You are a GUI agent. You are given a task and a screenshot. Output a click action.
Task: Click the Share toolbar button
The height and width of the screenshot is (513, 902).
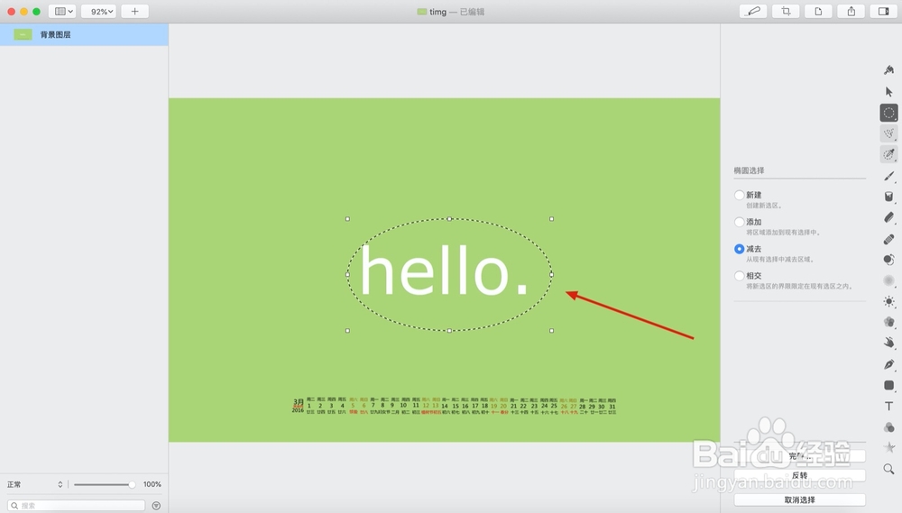pyautogui.click(x=851, y=12)
